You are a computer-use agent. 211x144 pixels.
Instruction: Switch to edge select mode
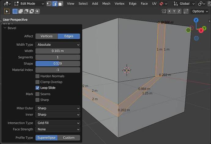click(55, 4)
